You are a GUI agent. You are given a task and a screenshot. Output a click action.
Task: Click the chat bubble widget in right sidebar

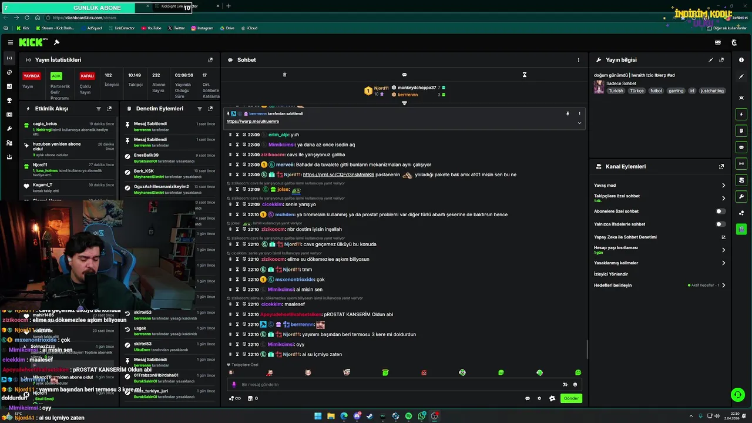741,147
